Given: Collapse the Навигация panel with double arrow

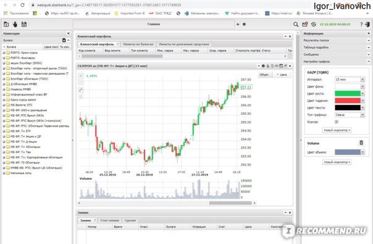Looking at the screenshot, I should [69, 33].
